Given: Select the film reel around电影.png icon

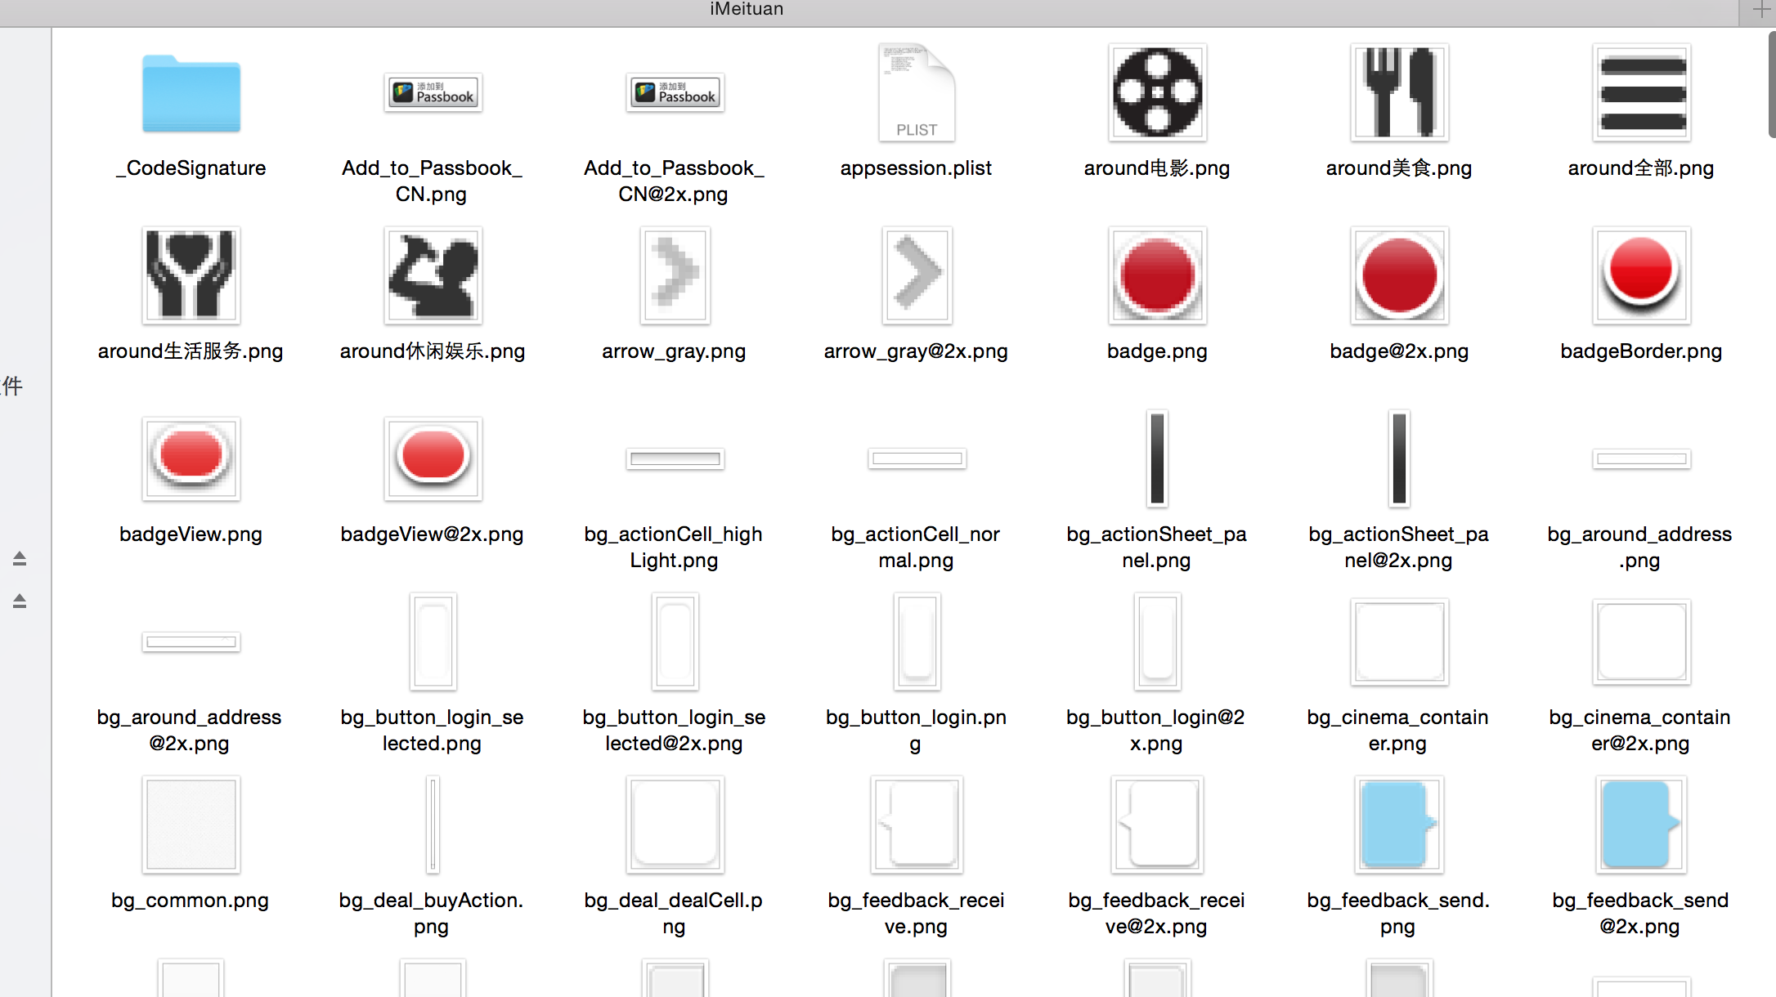Looking at the screenshot, I should [1157, 92].
